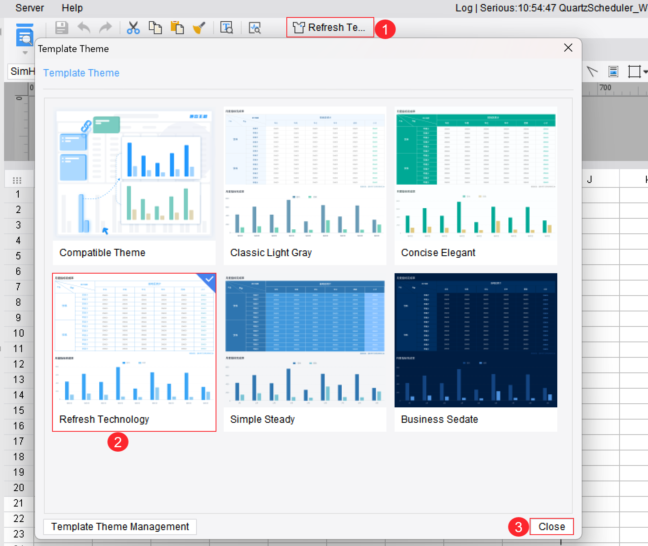Open the border style dropdown arrow
The width and height of the screenshot is (648, 546).
tap(645, 72)
